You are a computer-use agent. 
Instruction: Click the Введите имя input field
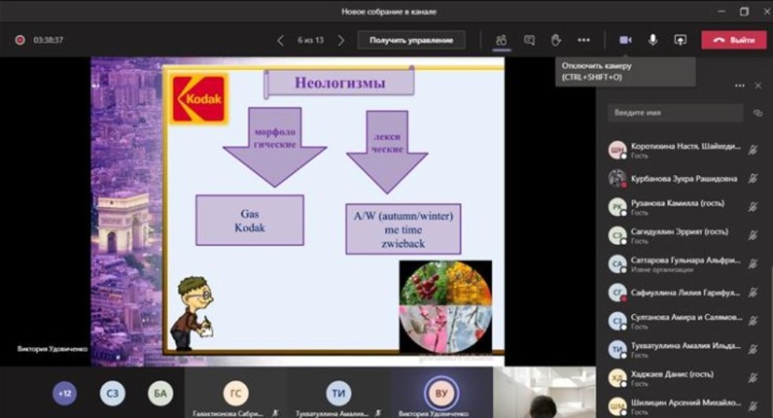coord(674,113)
